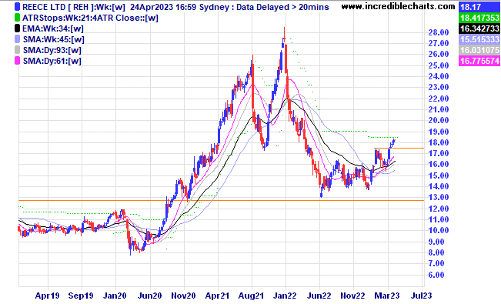Click the REECE LTD blue legend color marker
The width and height of the screenshot is (501, 304).
(17, 7)
